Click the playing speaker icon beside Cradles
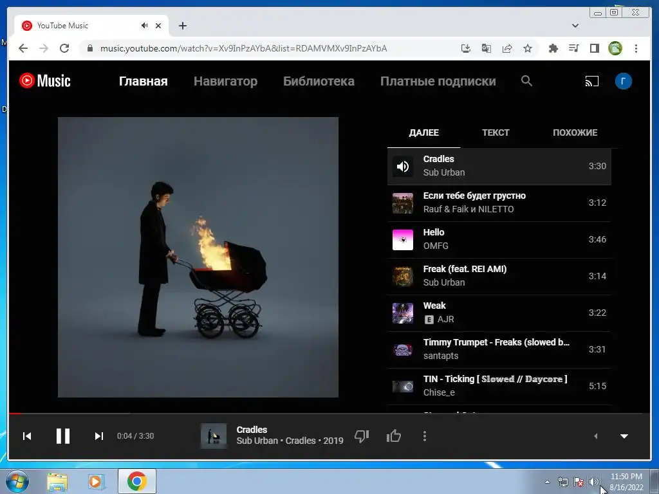Image resolution: width=659 pixels, height=494 pixels. tap(403, 167)
